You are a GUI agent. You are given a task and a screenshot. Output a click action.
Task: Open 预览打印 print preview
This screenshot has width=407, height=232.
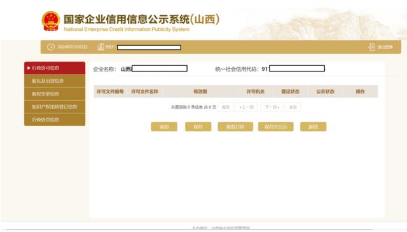[x=235, y=127]
